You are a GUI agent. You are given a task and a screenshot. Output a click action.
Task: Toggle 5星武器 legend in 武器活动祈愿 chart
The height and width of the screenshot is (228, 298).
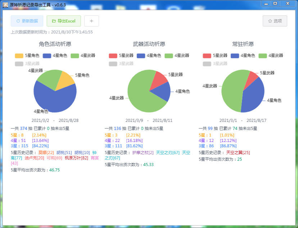(121, 56)
